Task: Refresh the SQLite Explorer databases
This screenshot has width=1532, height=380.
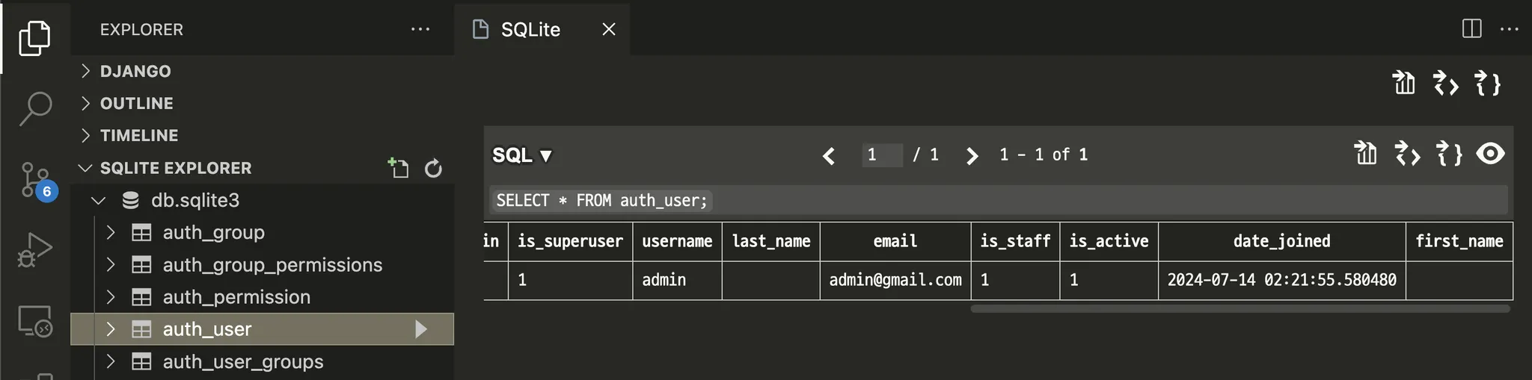Action: click(433, 168)
